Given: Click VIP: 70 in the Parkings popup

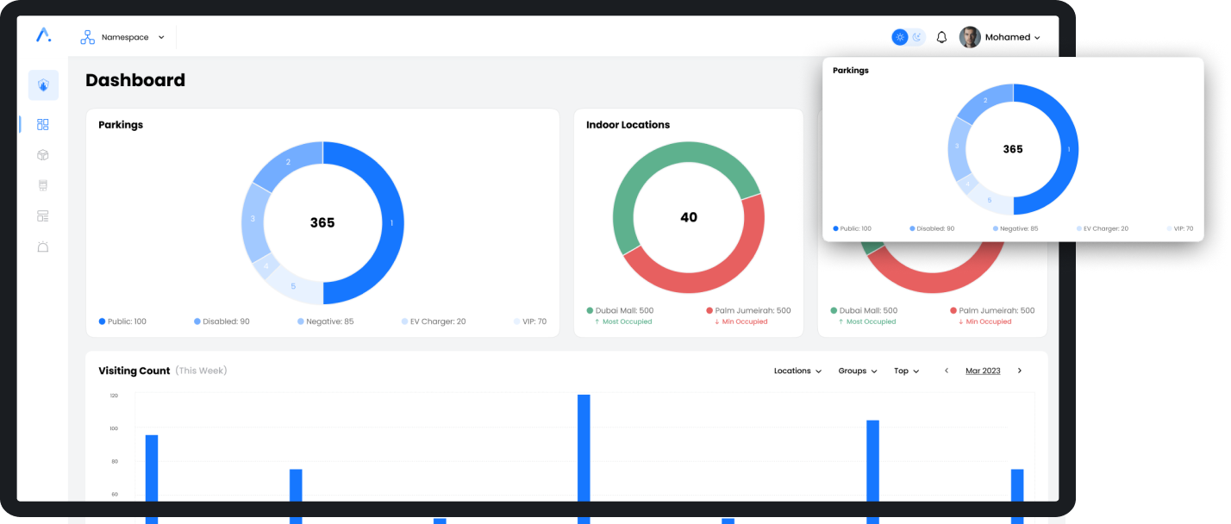Looking at the screenshot, I should point(1180,228).
